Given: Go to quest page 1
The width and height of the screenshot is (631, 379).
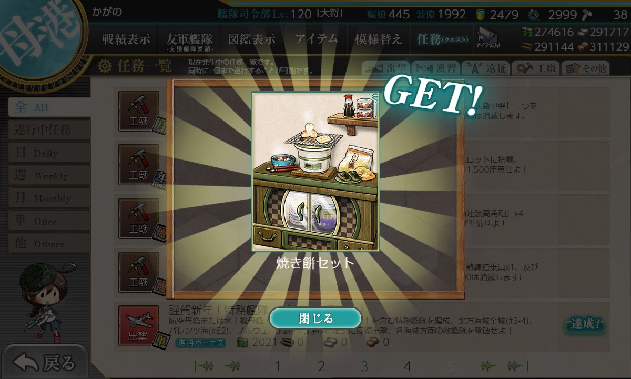Looking at the screenshot, I should click(278, 366).
